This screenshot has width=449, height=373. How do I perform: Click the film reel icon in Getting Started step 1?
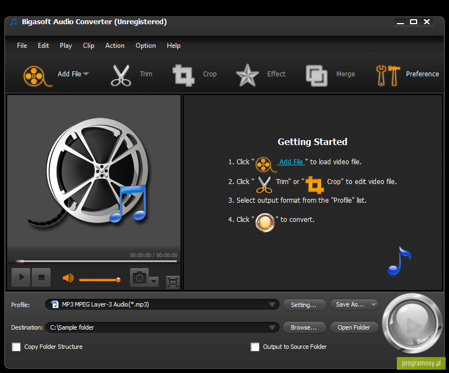tap(266, 165)
